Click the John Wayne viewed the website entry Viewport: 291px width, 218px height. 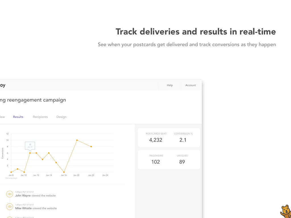[x=36, y=195]
